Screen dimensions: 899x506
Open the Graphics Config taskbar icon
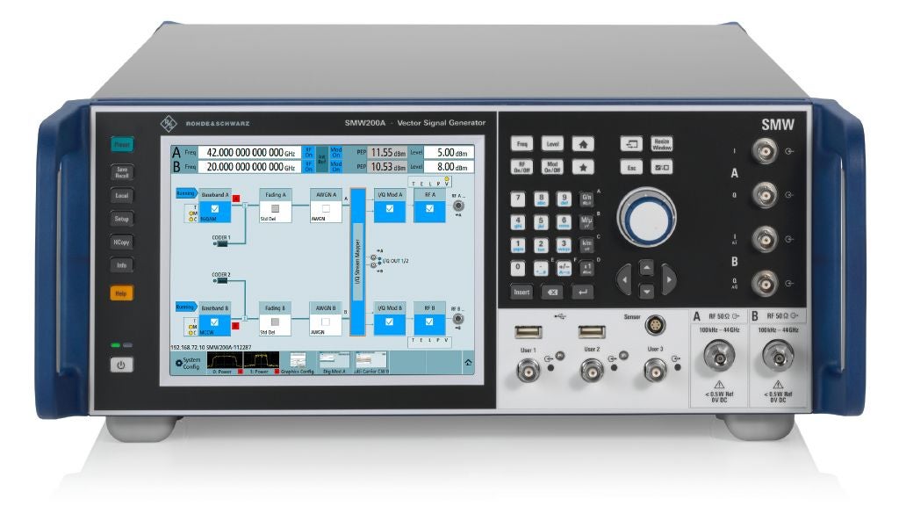[297, 358]
